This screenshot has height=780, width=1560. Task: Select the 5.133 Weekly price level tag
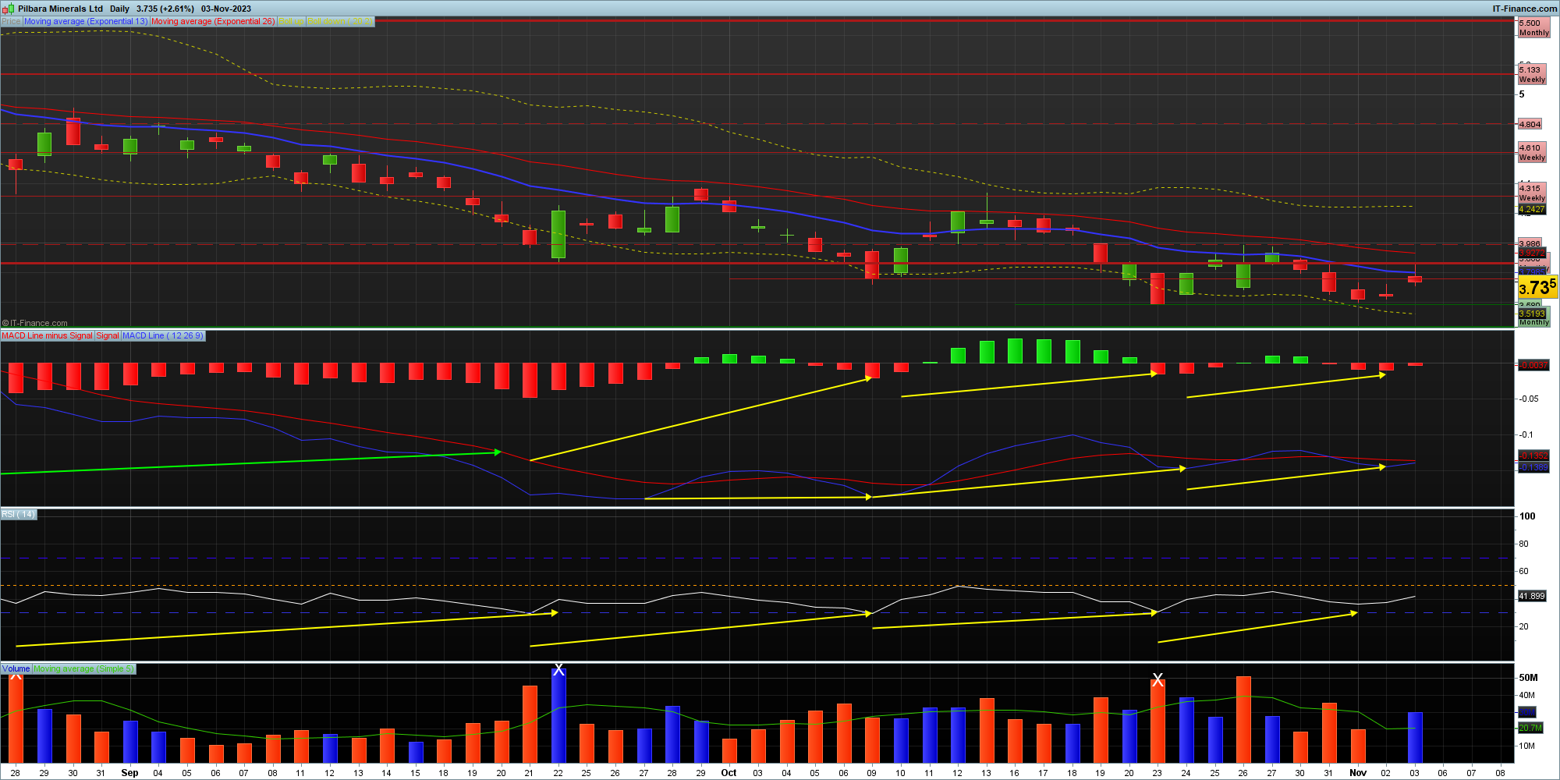[1532, 75]
